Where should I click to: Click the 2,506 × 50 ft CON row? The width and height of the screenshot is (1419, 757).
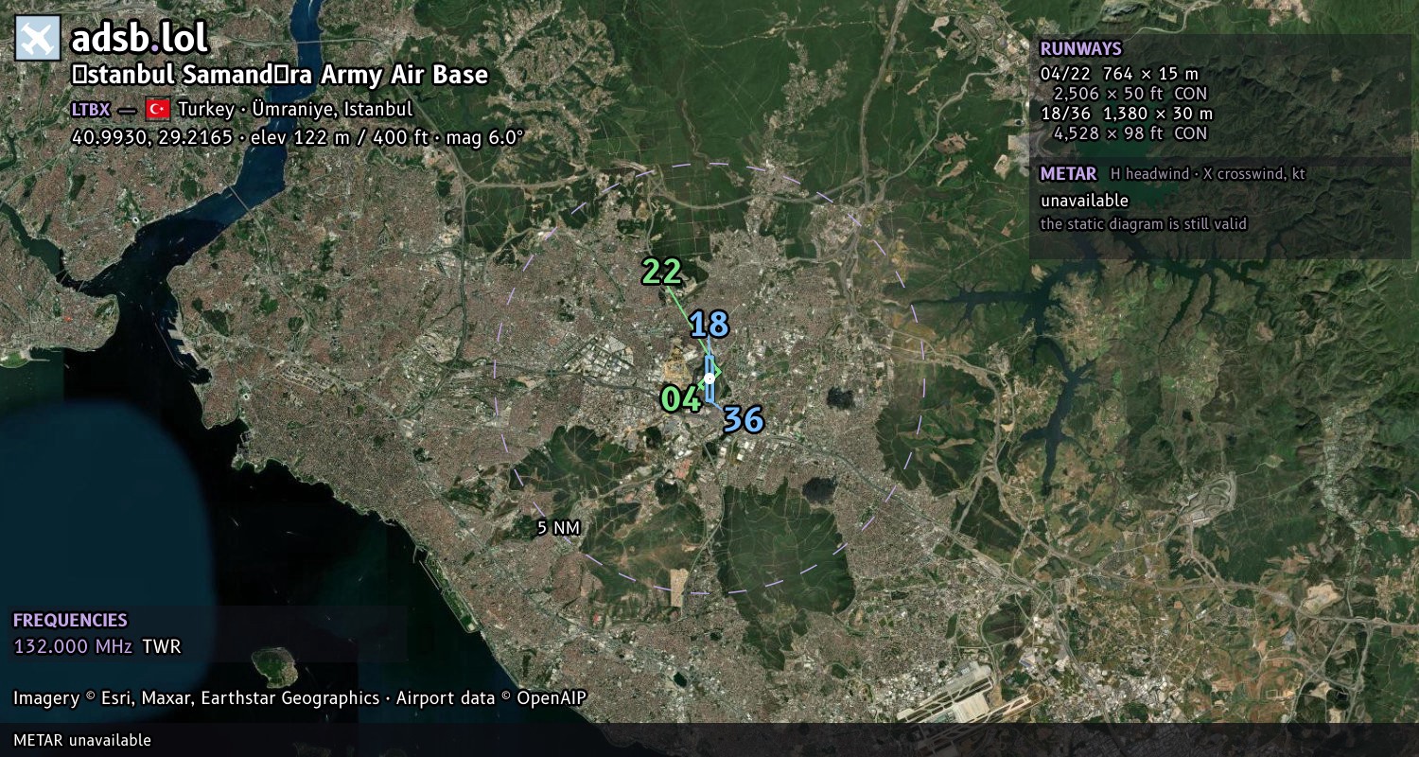tap(1130, 94)
